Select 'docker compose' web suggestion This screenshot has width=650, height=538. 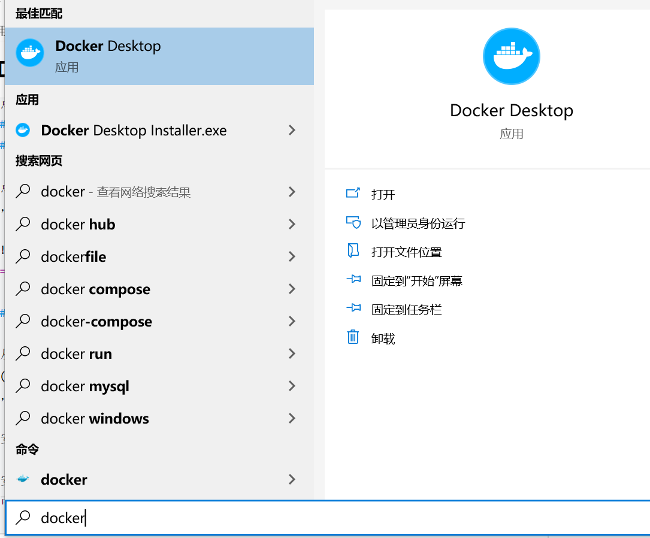tap(159, 289)
